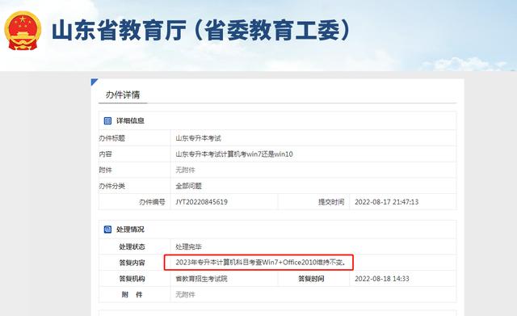Screen dimensions: 517x316
Task: Click the 附 件 label in processing section
Action: point(132,294)
